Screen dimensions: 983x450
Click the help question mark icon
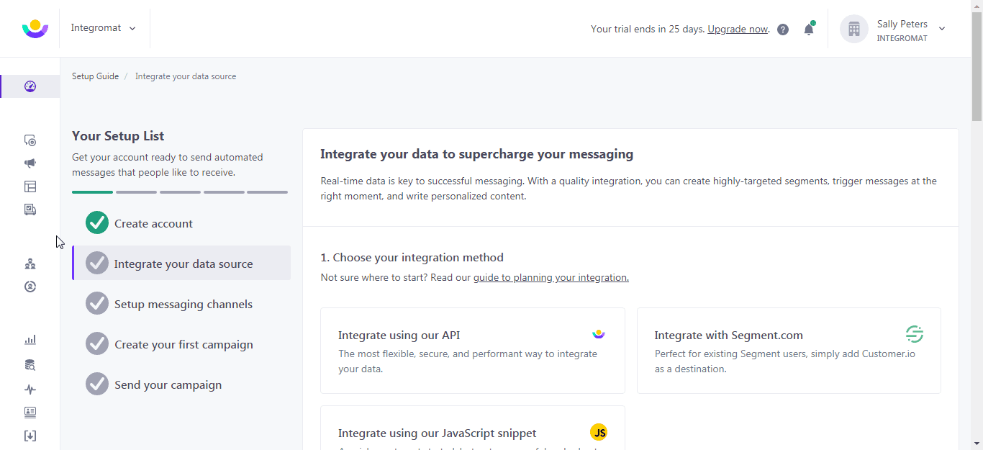pos(783,30)
